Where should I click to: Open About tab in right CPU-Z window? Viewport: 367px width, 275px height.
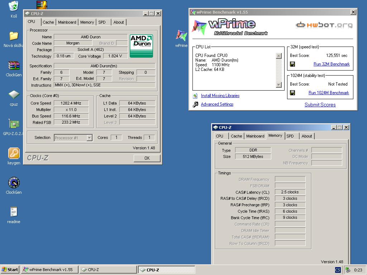(307, 136)
